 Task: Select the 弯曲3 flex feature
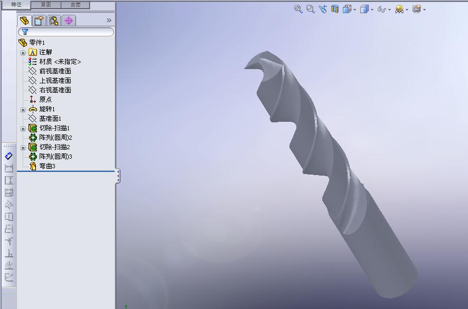coord(42,166)
